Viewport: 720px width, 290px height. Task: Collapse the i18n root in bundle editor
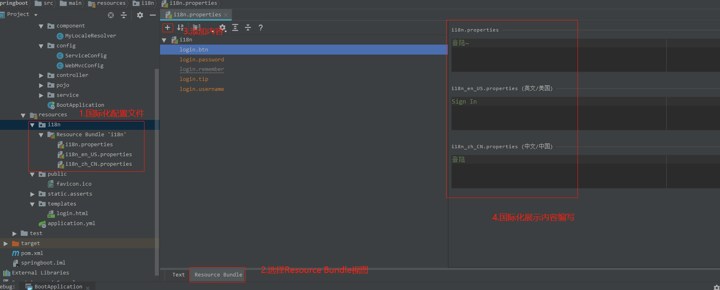pos(164,40)
